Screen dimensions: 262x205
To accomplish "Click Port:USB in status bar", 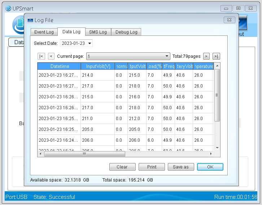I will coord(16,197).
